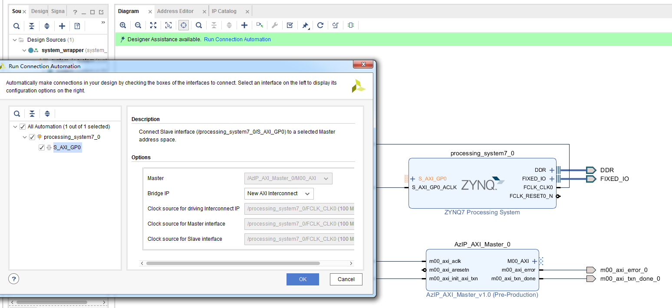The height and width of the screenshot is (308, 672).
Task: Click the Run Connection Automation link
Action: click(x=237, y=39)
